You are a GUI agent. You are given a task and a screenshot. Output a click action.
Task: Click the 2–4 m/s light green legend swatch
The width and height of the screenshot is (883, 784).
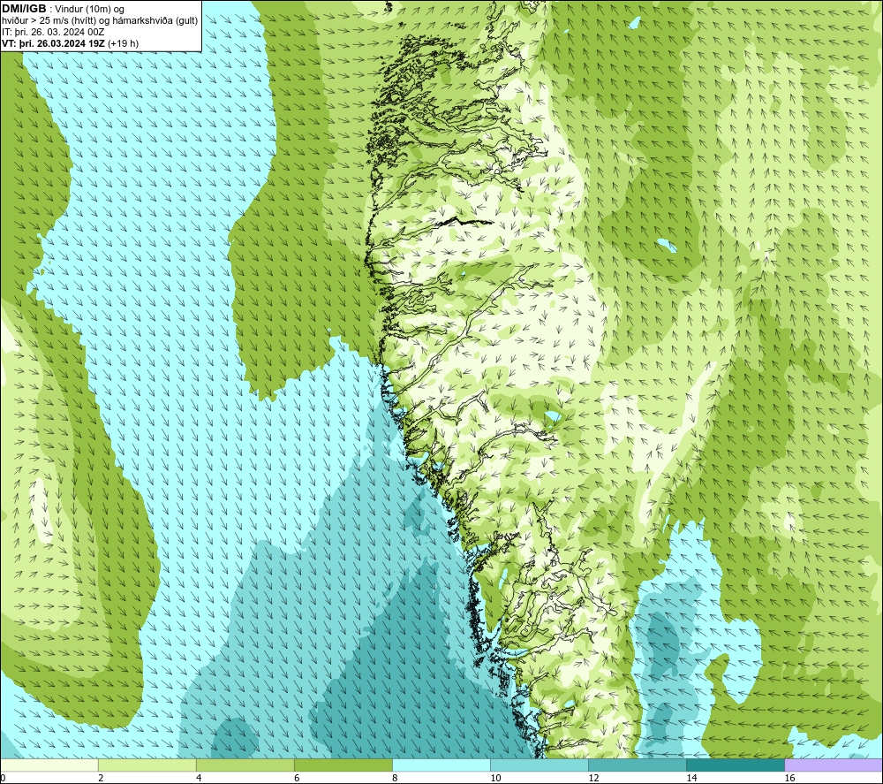pos(147,765)
